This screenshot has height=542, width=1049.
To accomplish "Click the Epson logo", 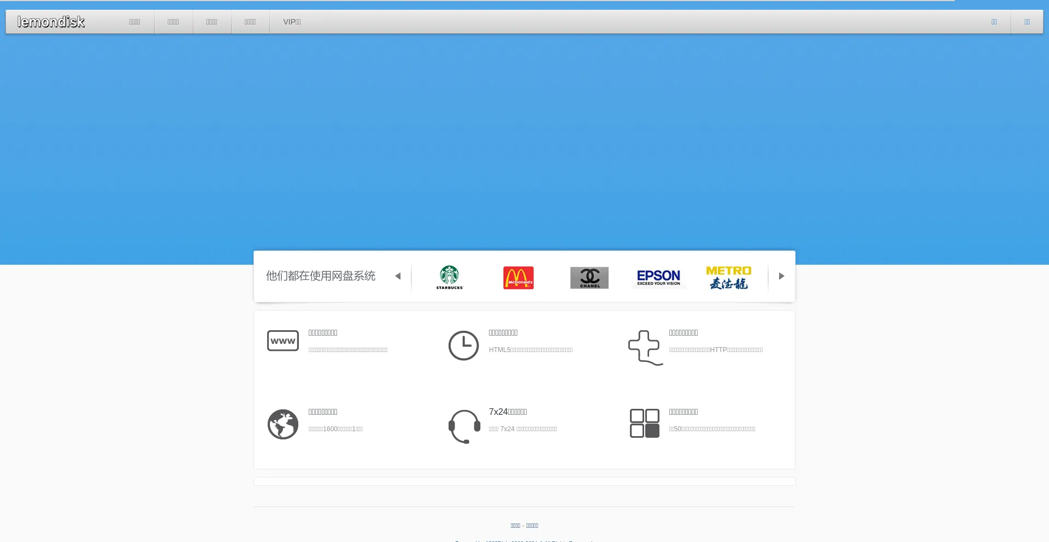I will [658, 277].
